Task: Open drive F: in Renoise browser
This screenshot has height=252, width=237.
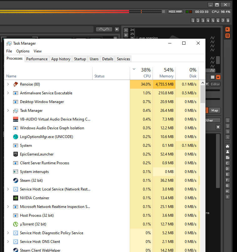Action: 228,180
